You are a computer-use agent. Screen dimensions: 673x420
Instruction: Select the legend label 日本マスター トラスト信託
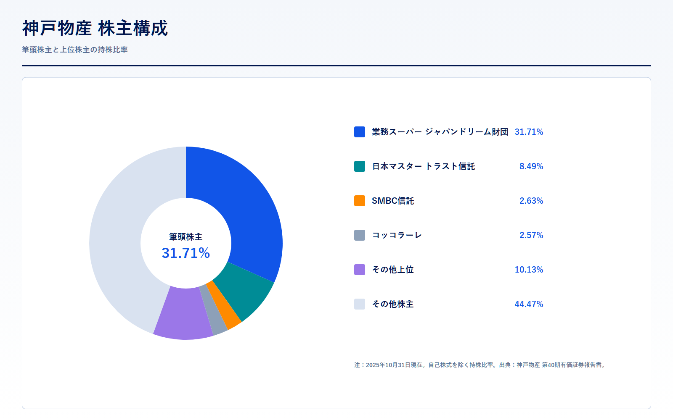click(x=424, y=166)
